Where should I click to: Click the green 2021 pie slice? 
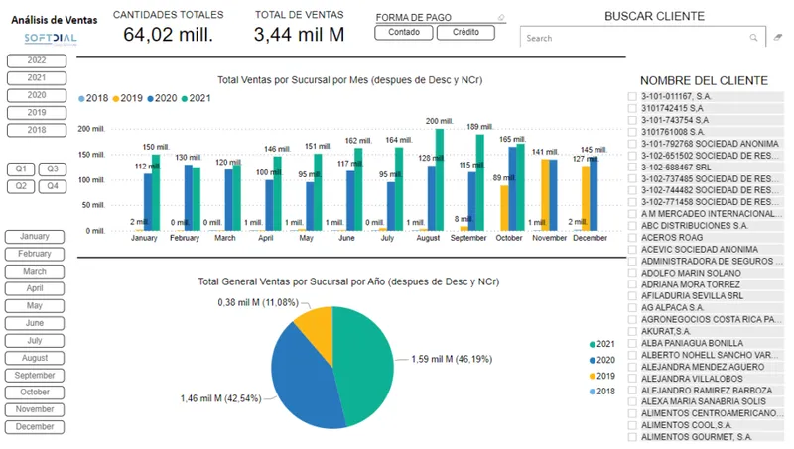pyautogui.click(x=364, y=364)
